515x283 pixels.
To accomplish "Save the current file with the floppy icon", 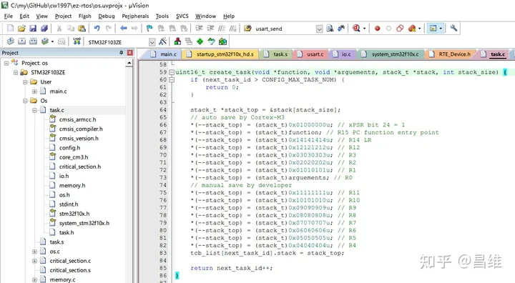I will [x=33, y=29].
